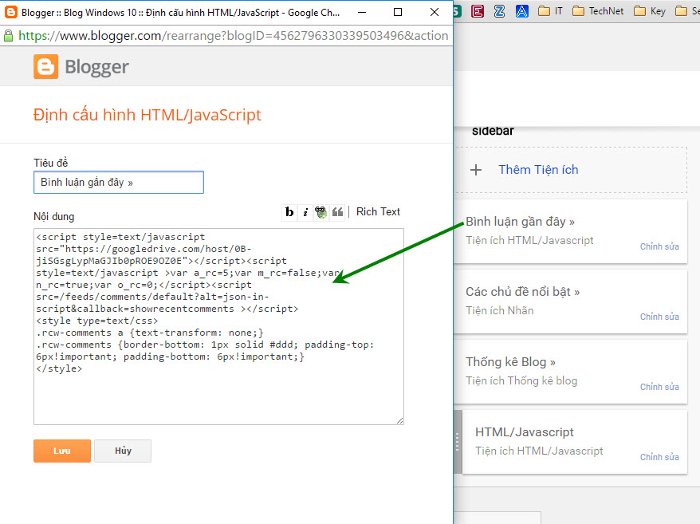This screenshot has width=700, height=524.
Task: Open the IT bookmarks folder
Action: click(x=550, y=11)
